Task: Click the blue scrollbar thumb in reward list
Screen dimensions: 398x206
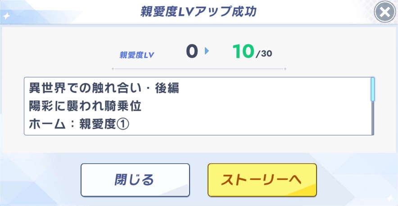Action: click(372, 89)
